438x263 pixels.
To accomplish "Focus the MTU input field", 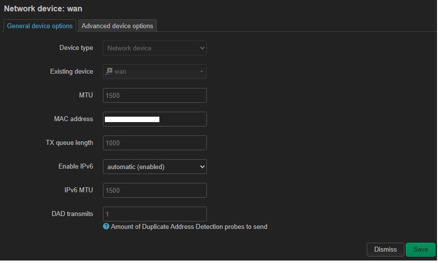I will [155, 95].
